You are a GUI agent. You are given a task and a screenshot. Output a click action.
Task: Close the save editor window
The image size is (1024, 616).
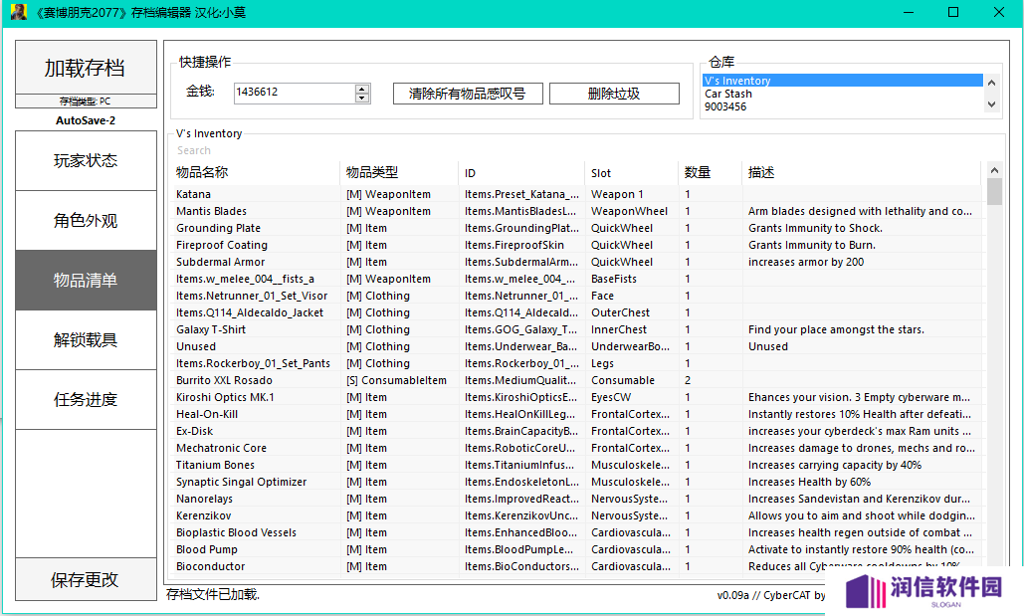999,12
